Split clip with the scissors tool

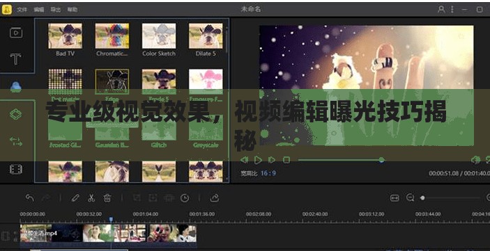coord(91,197)
